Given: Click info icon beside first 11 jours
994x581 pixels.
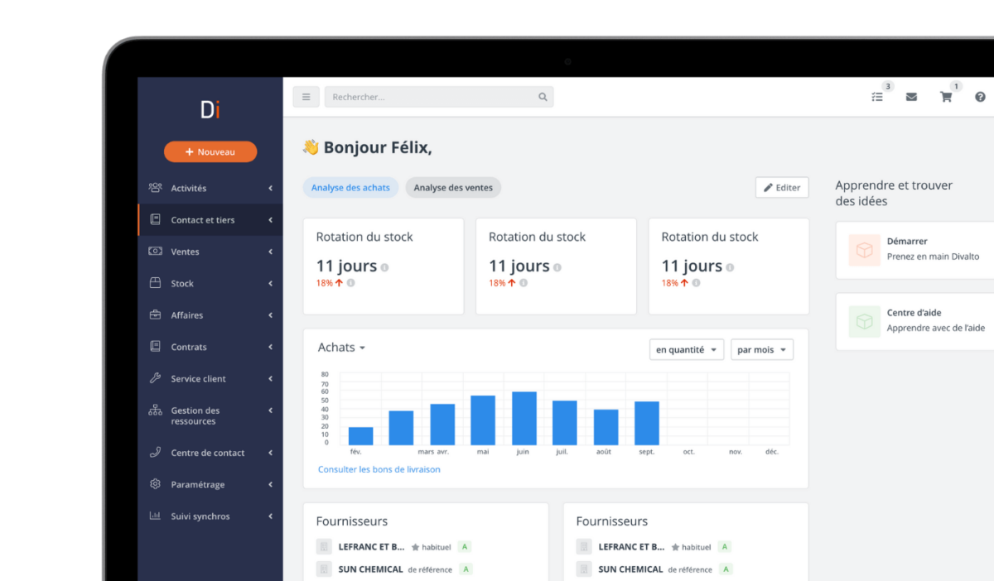Looking at the screenshot, I should click(x=384, y=267).
